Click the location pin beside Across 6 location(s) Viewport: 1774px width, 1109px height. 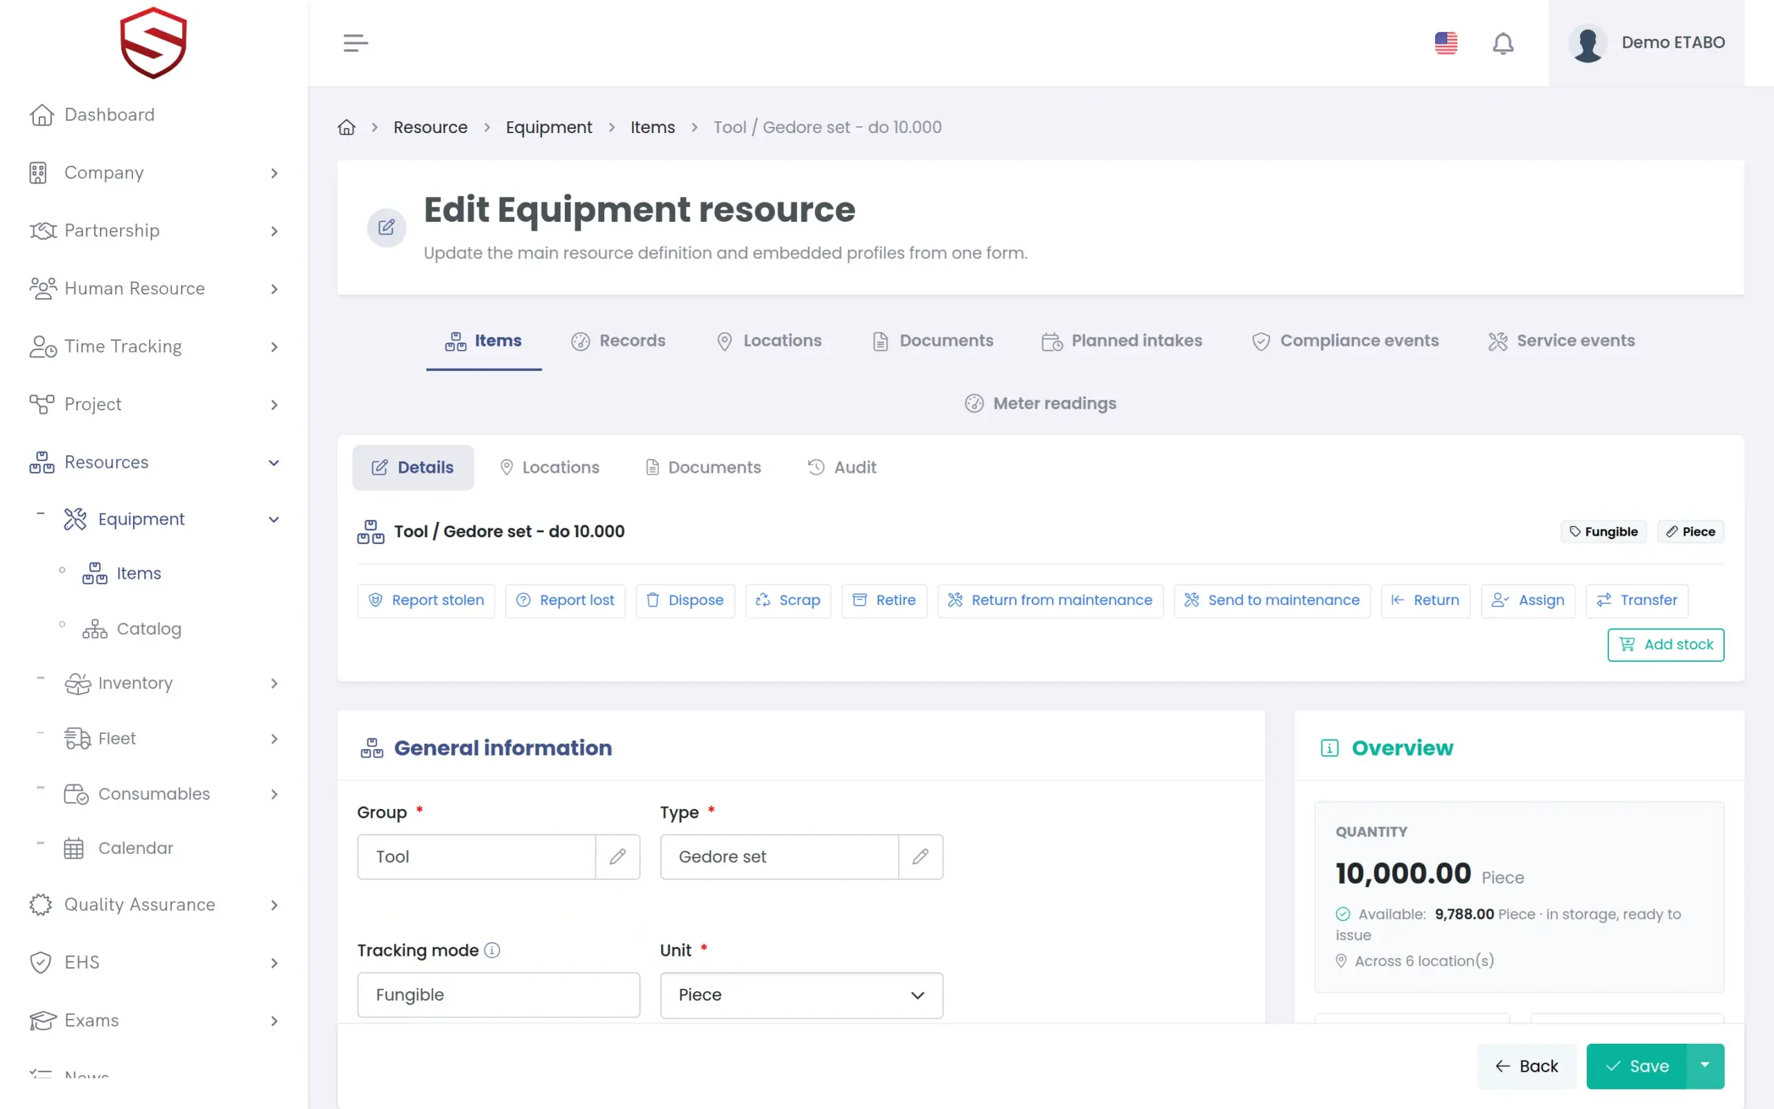1341,961
